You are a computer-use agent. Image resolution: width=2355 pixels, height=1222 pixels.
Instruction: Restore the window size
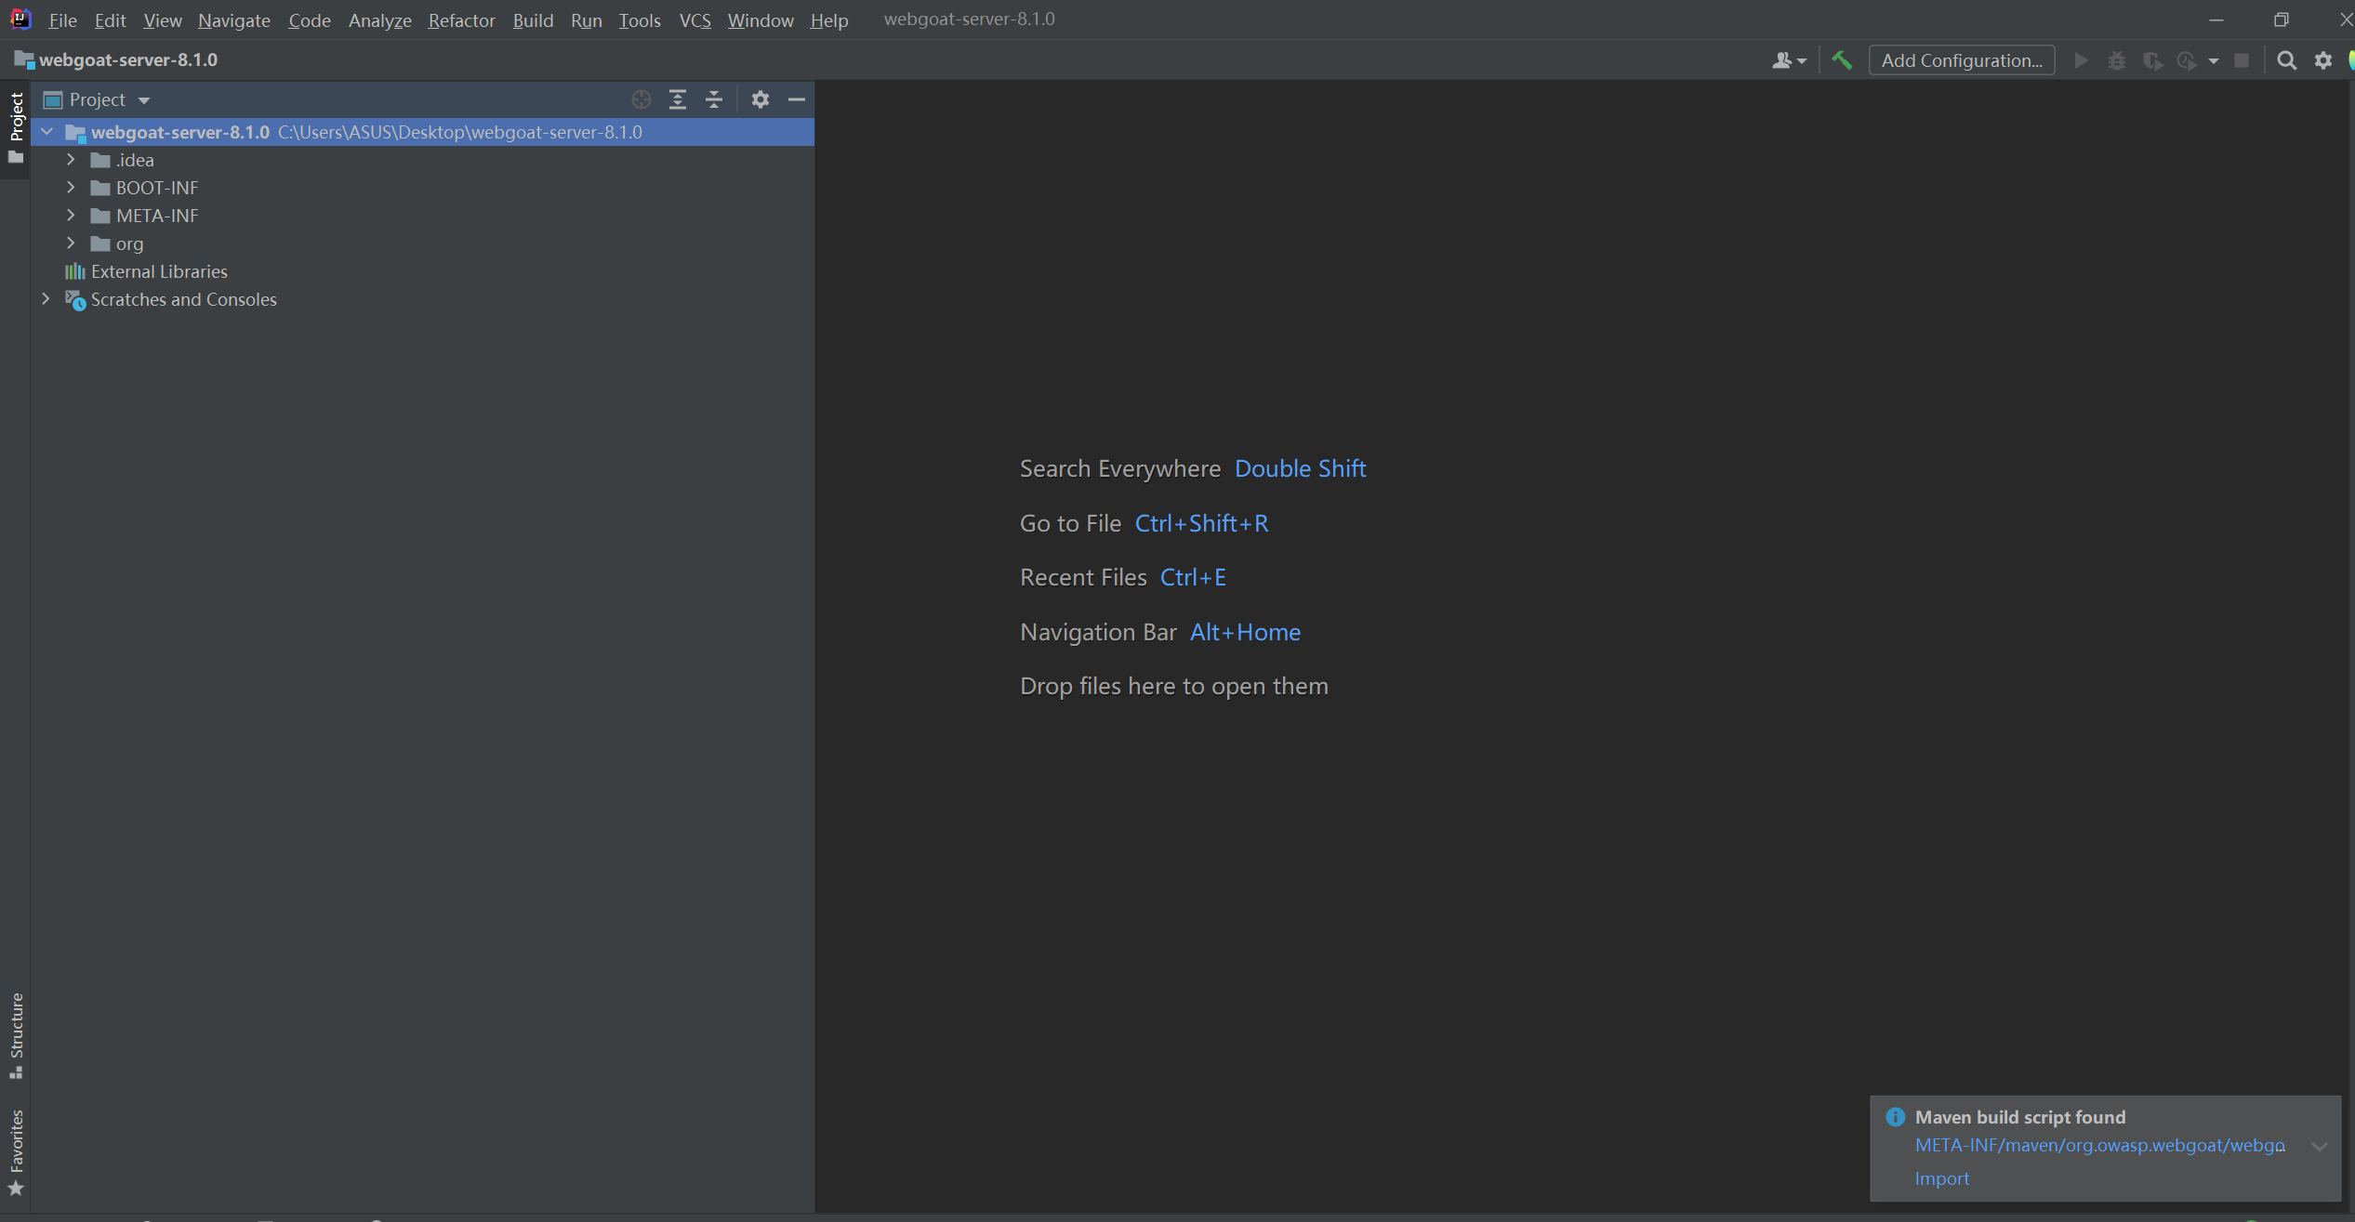(x=2281, y=20)
